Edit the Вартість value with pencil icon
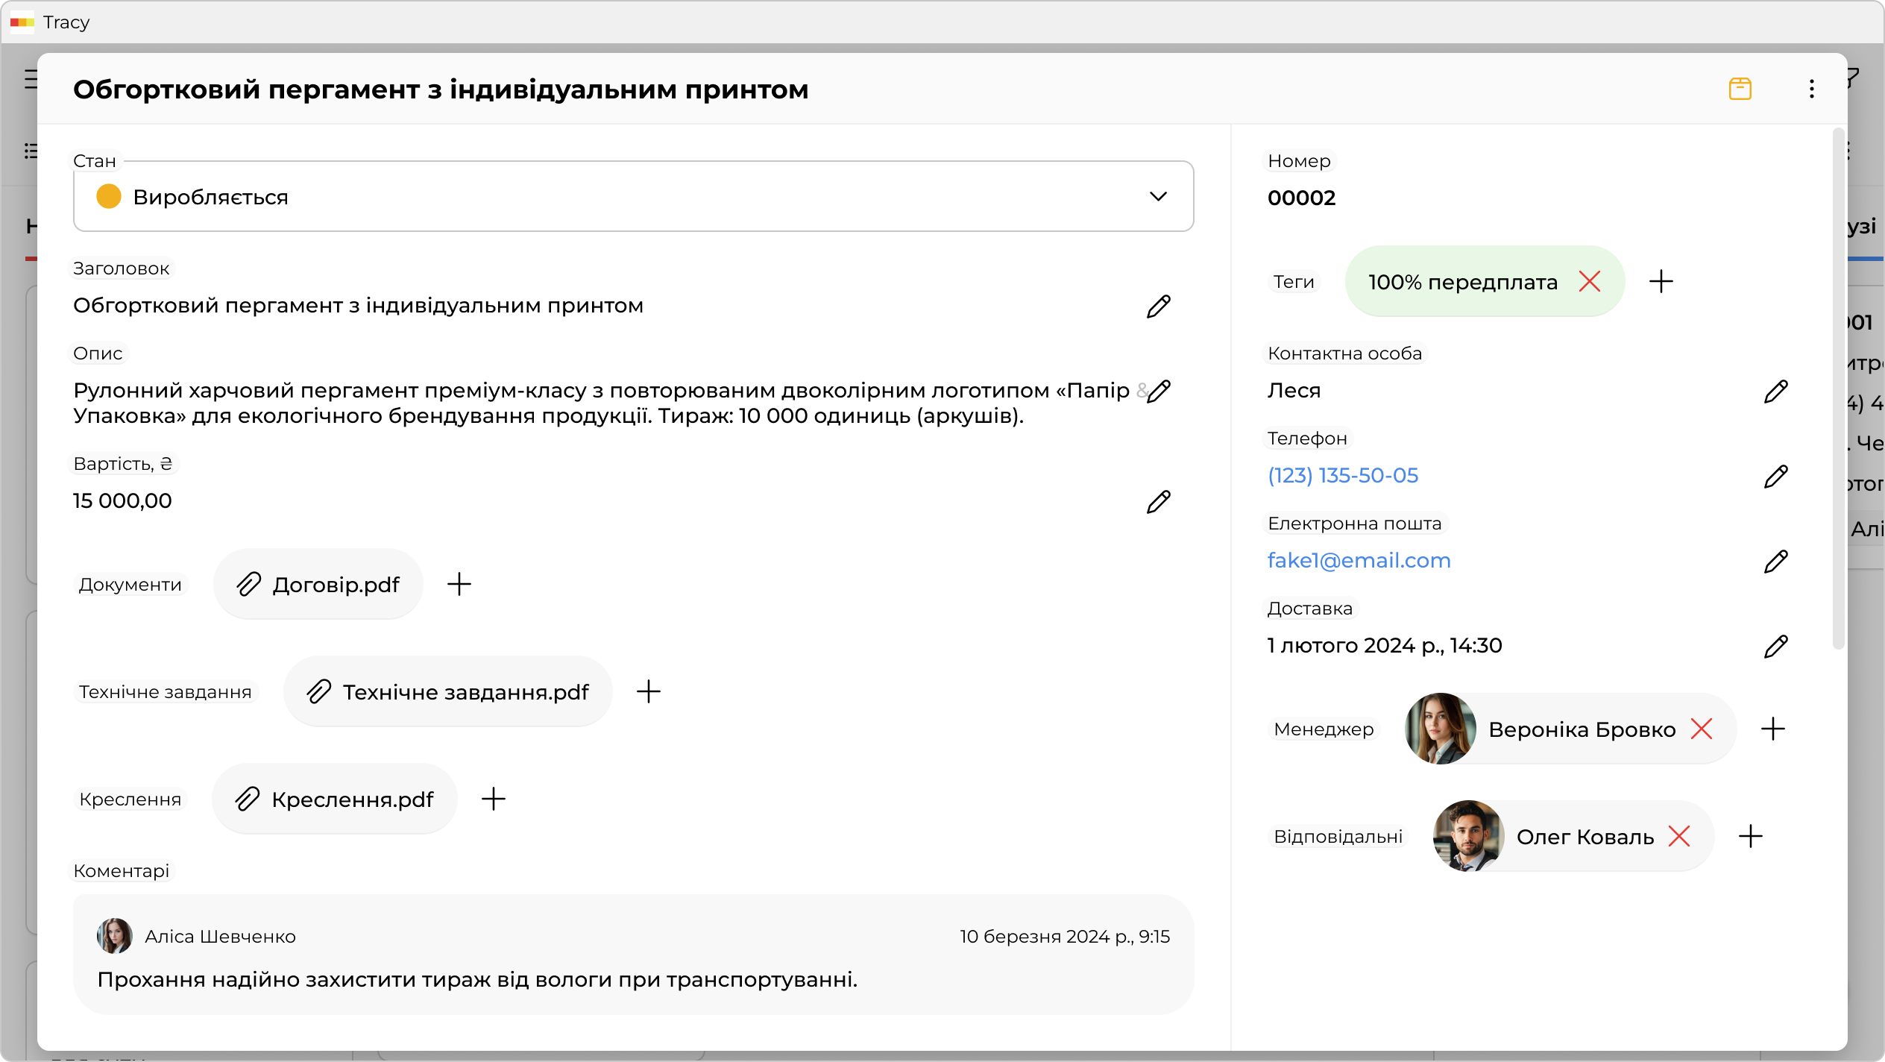Viewport: 1885px width, 1062px height. coord(1158,502)
